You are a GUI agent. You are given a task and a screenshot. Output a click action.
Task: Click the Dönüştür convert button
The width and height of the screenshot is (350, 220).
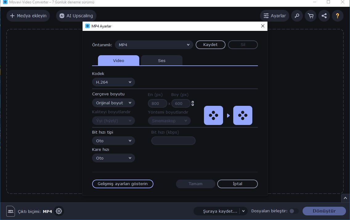tap(324, 211)
